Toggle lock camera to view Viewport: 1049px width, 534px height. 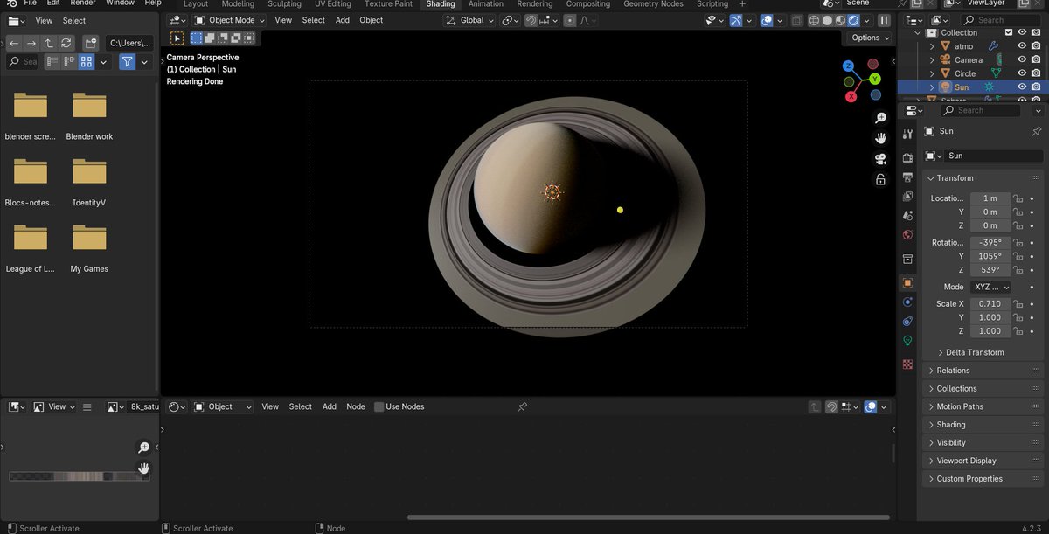880,179
